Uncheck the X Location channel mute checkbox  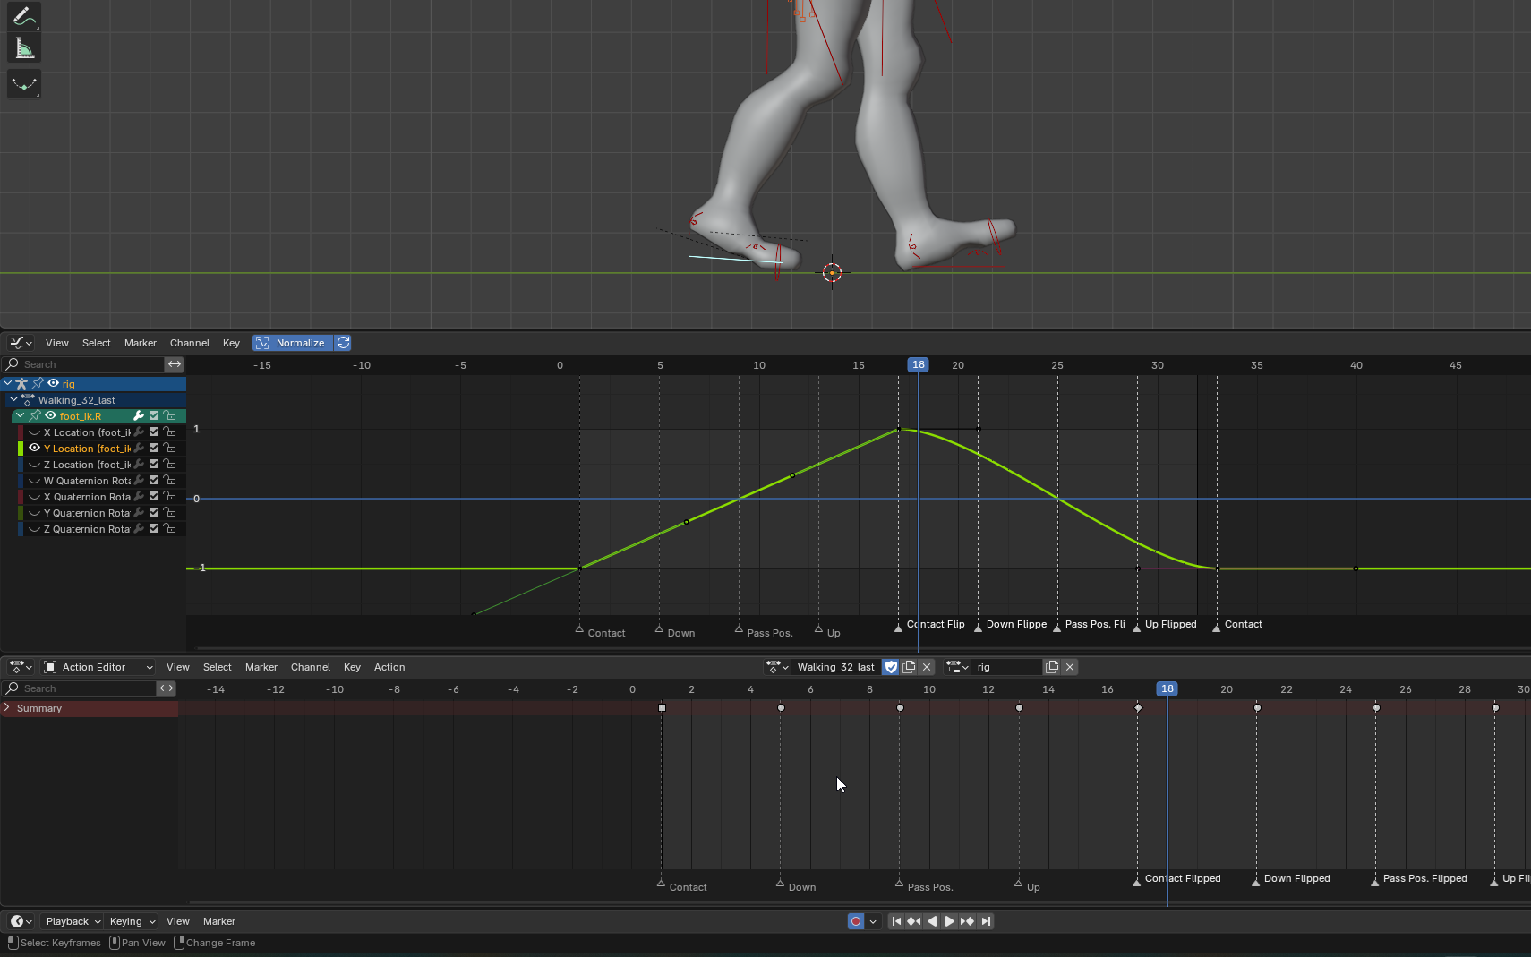(154, 432)
